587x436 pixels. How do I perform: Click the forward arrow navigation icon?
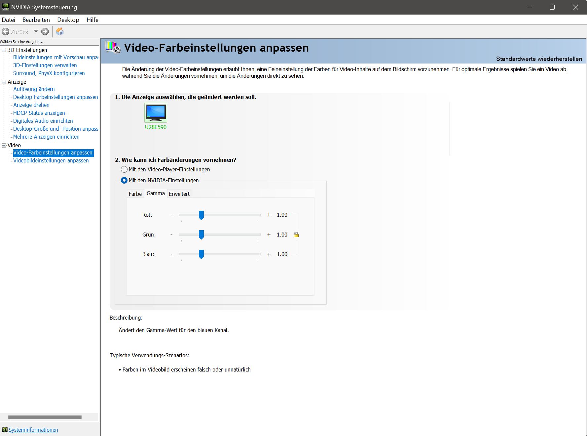(45, 32)
